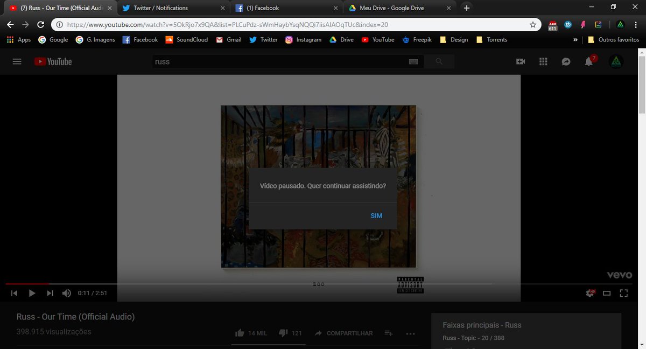This screenshot has width=646, height=349.
Task: Open Chrome profile avatar
Action: point(620,25)
